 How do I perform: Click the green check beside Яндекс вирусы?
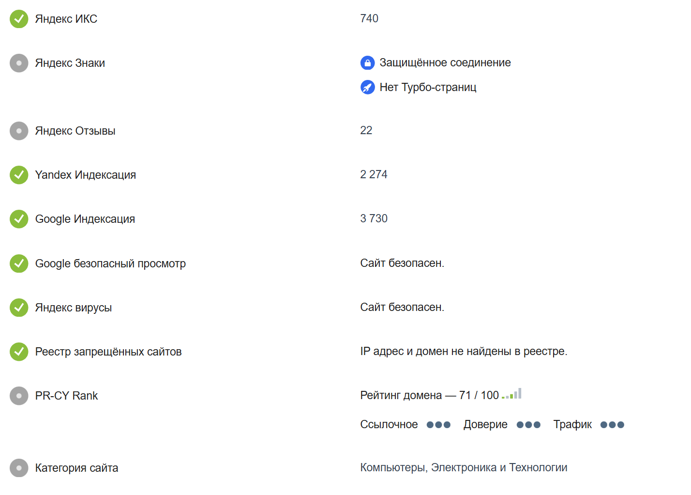point(19,308)
